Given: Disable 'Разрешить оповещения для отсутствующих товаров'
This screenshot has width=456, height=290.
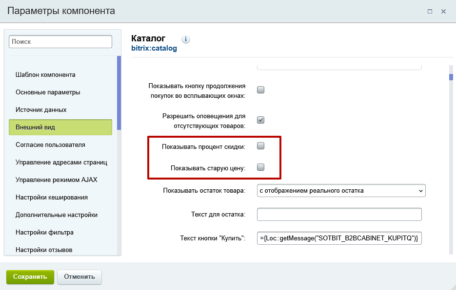Looking at the screenshot, I should (260, 120).
